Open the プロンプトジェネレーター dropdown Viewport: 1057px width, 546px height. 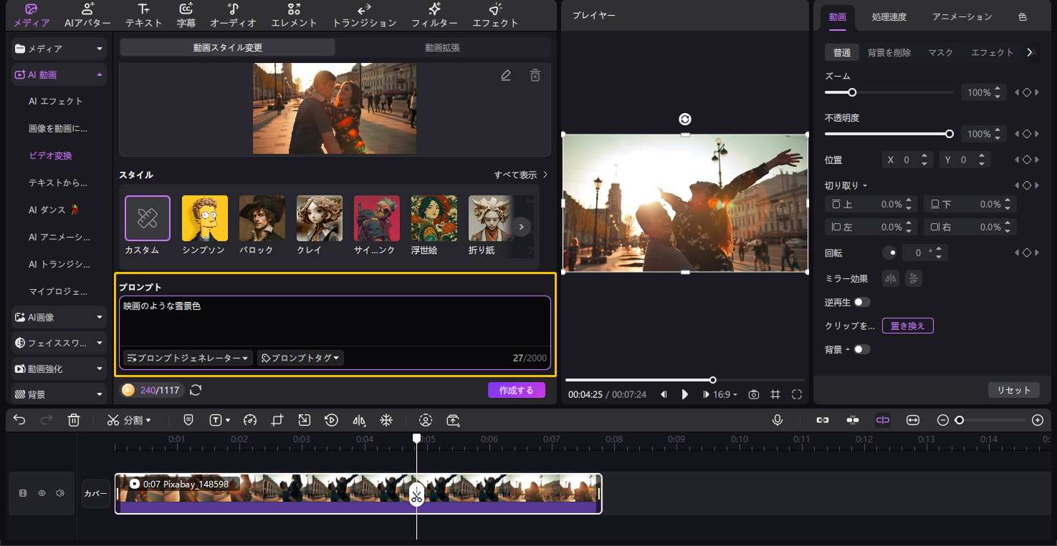tap(187, 358)
